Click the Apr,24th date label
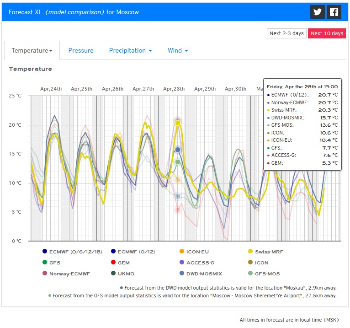 51,89
